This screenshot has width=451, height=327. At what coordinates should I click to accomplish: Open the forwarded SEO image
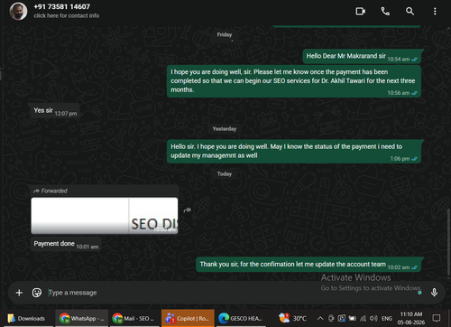[x=105, y=216]
